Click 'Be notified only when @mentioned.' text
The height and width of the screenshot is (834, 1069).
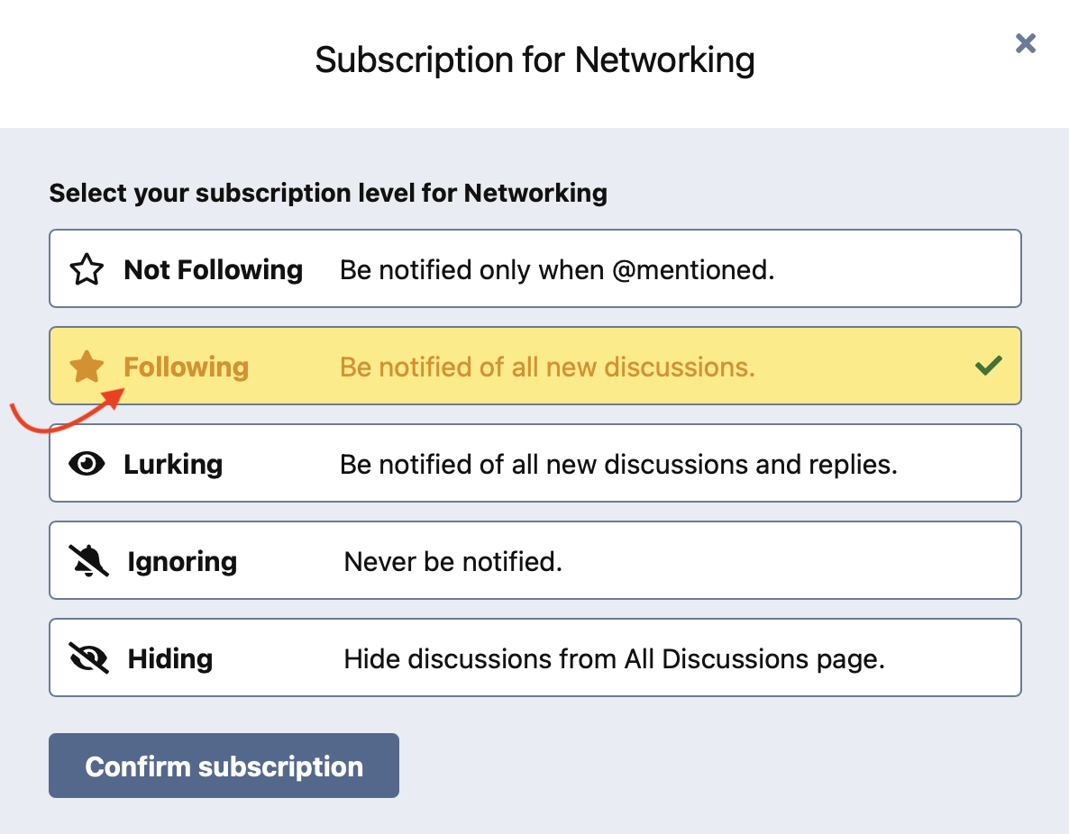coord(558,270)
